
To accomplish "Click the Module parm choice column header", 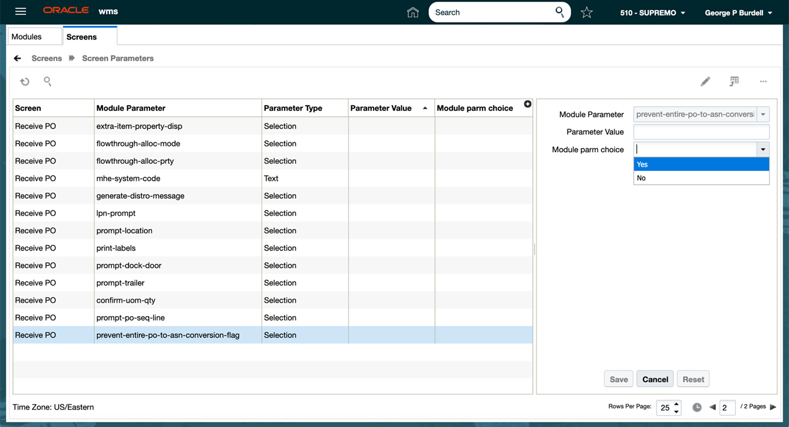I will point(483,108).
